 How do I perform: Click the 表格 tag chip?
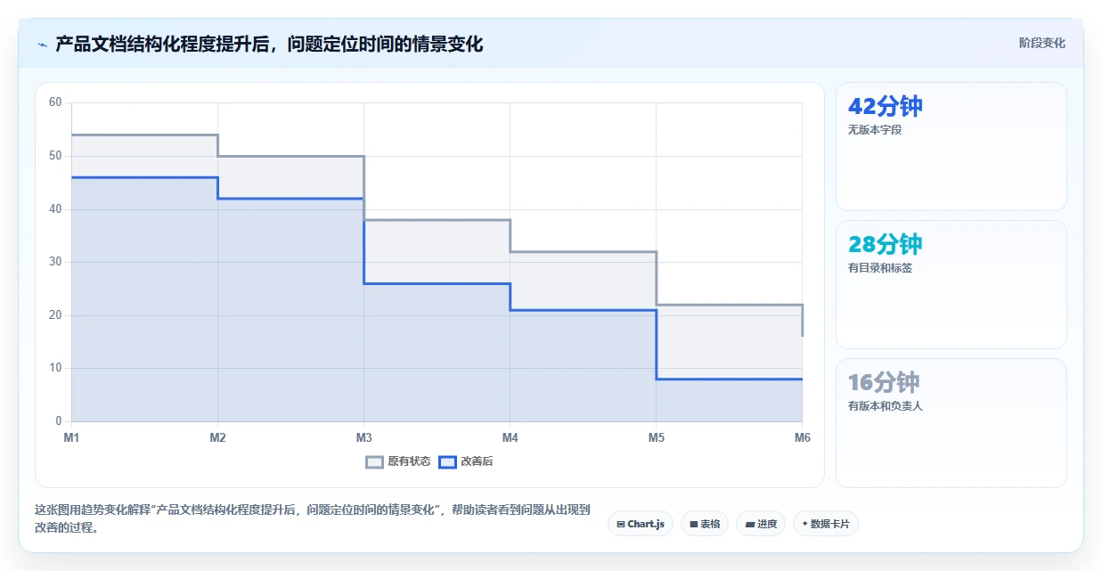705,524
